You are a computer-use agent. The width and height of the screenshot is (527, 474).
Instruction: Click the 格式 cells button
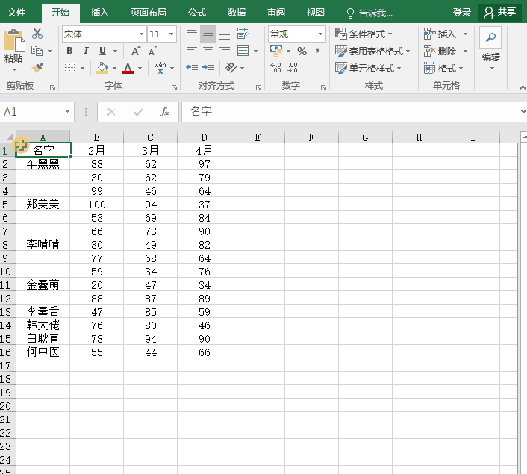(x=443, y=69)
